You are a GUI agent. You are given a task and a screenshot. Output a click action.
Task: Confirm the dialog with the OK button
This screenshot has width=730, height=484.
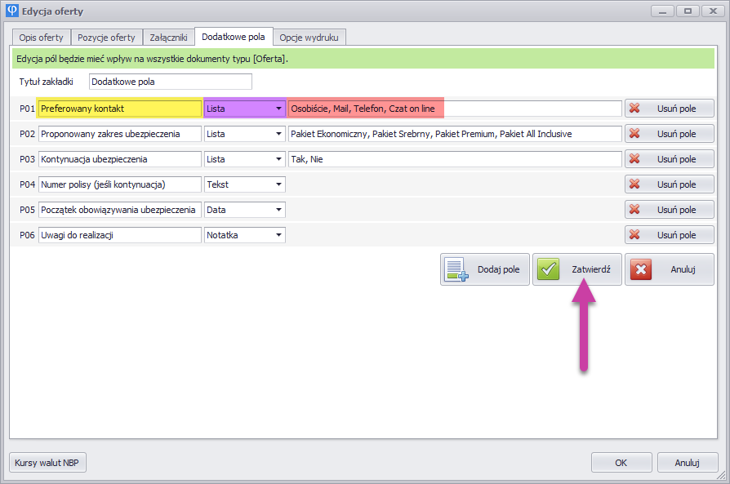coord(621,463)
